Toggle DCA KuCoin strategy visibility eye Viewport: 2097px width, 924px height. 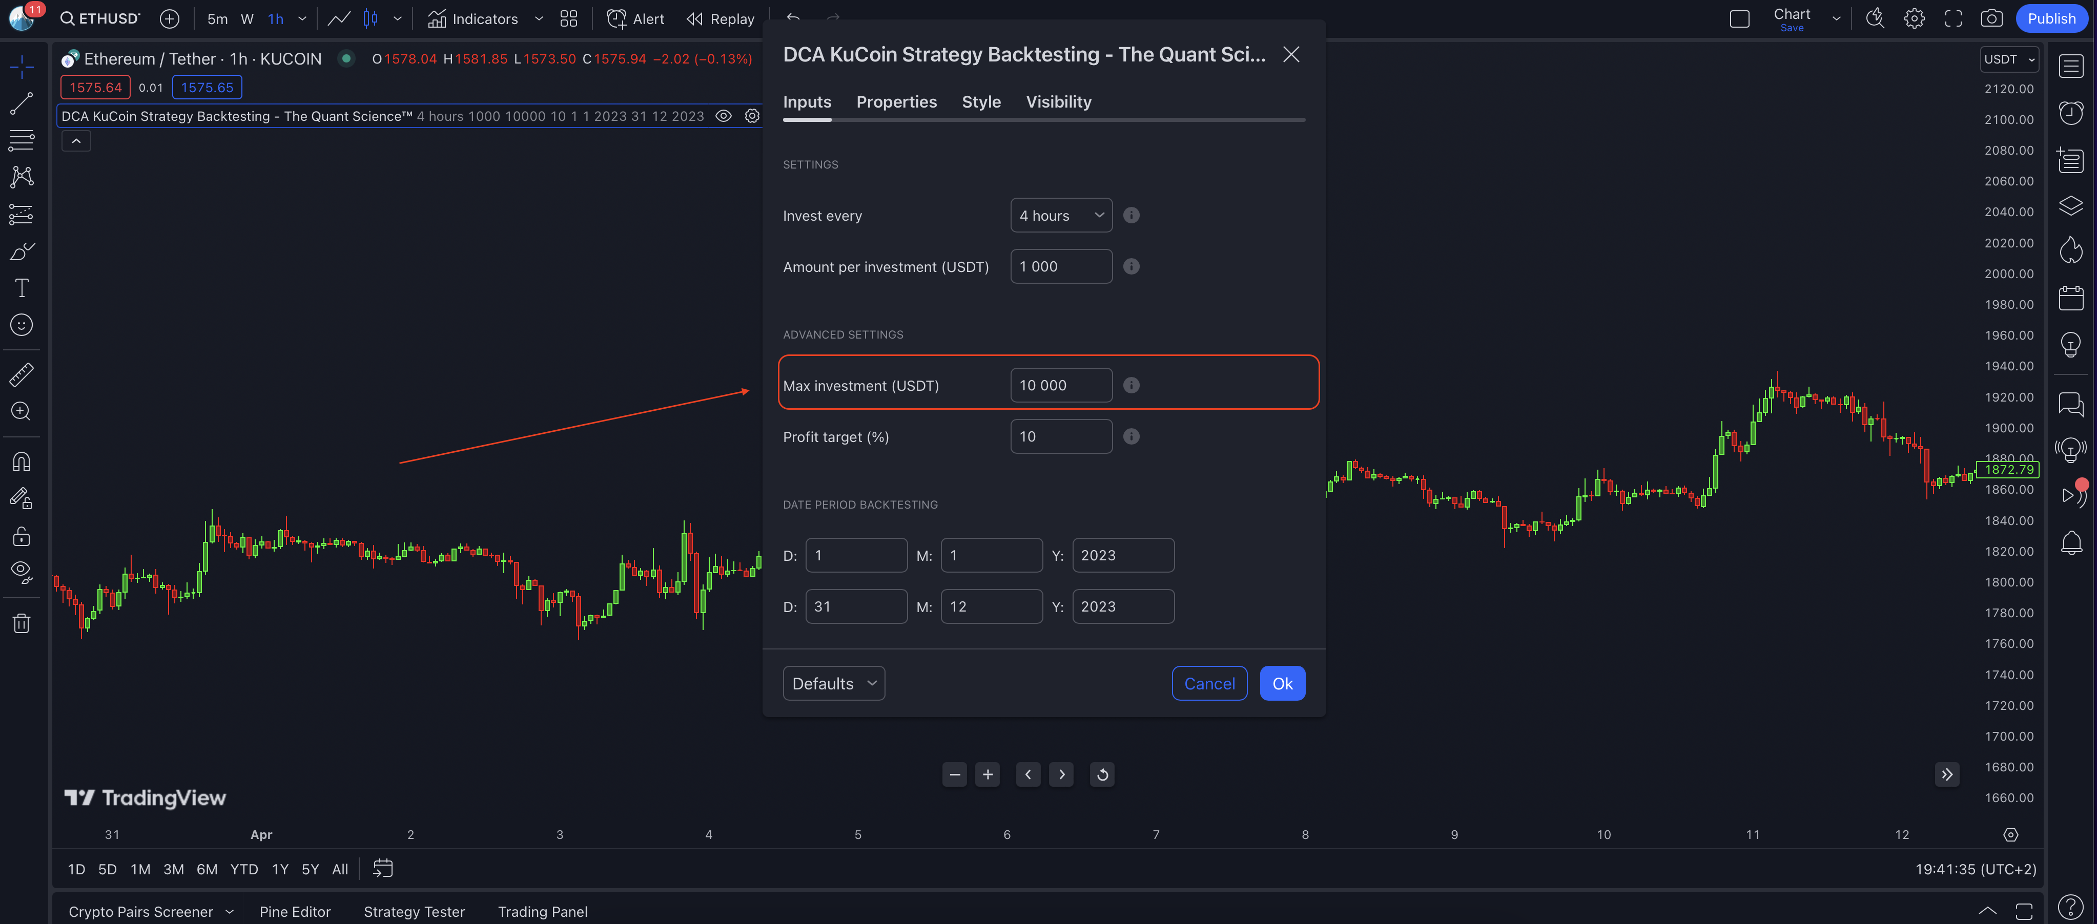pyautogui.click(x=723, y=116)
